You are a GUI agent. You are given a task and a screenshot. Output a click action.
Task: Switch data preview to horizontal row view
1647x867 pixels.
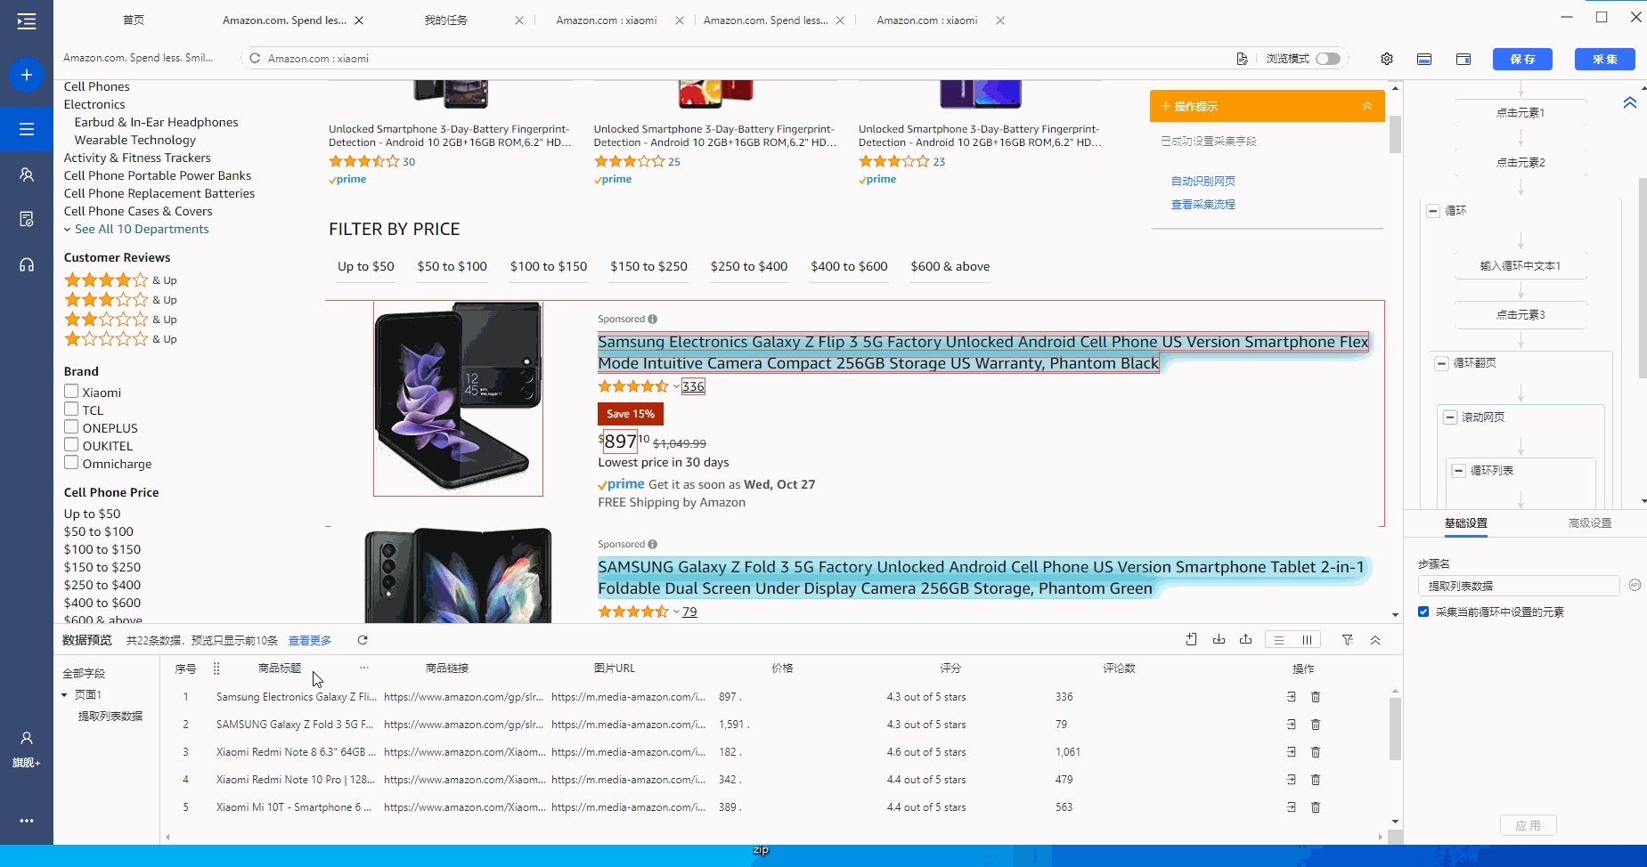1279,640
